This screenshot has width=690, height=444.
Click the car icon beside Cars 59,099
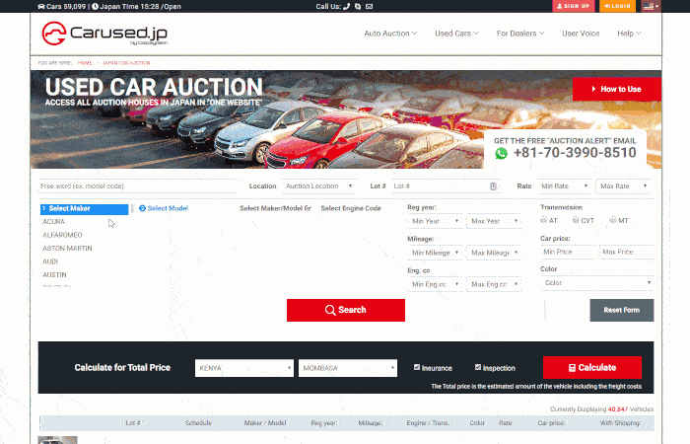[41, 6]
